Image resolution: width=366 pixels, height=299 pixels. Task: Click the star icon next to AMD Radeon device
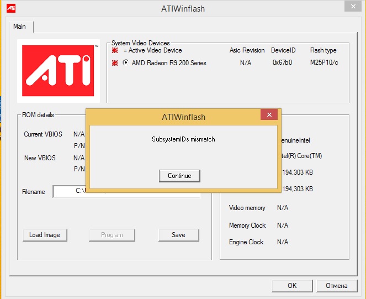[x=115, y=62]
